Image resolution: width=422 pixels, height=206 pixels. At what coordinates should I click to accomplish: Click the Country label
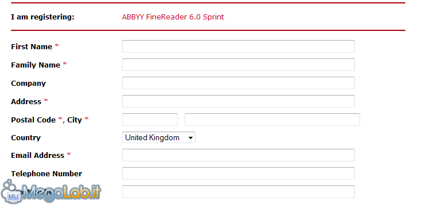26,138
